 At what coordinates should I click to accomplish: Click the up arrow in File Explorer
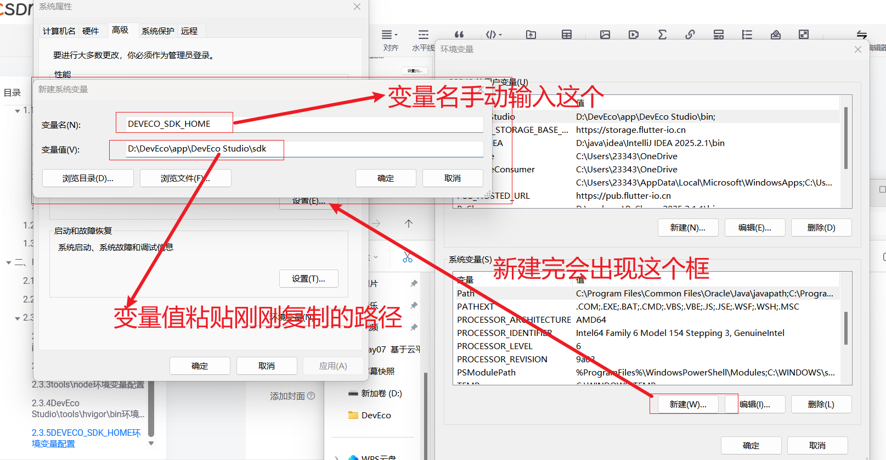(x=409, y=223)
